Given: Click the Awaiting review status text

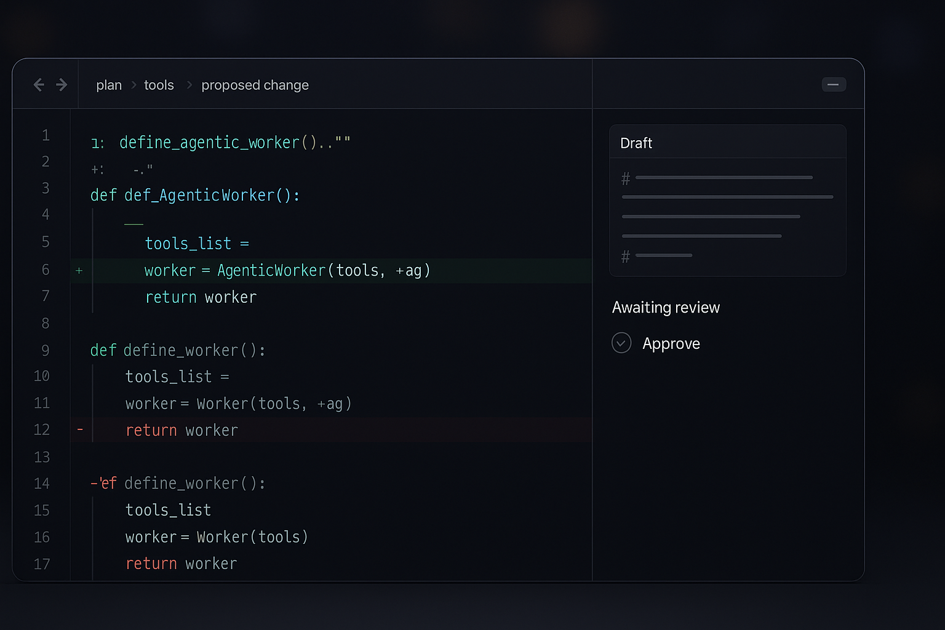Looking at the screenshot, I should click(666, 308).
